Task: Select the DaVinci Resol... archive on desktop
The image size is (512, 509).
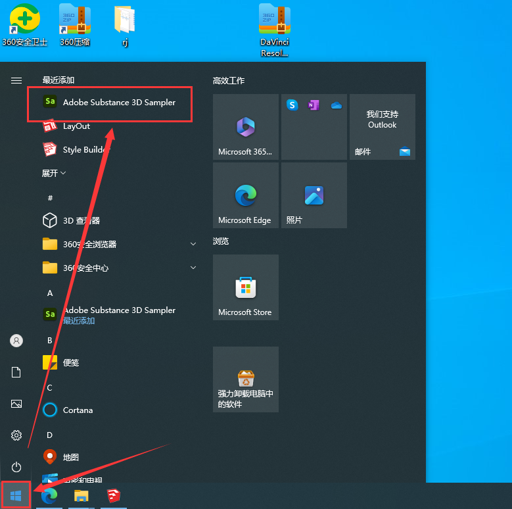Action: click(x=275, y=30)
